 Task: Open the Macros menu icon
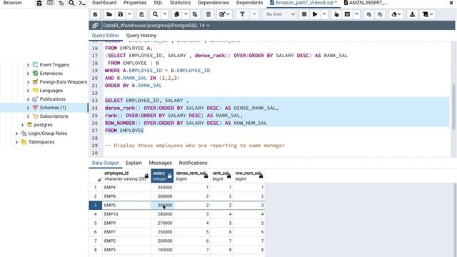tap(428, 14)
